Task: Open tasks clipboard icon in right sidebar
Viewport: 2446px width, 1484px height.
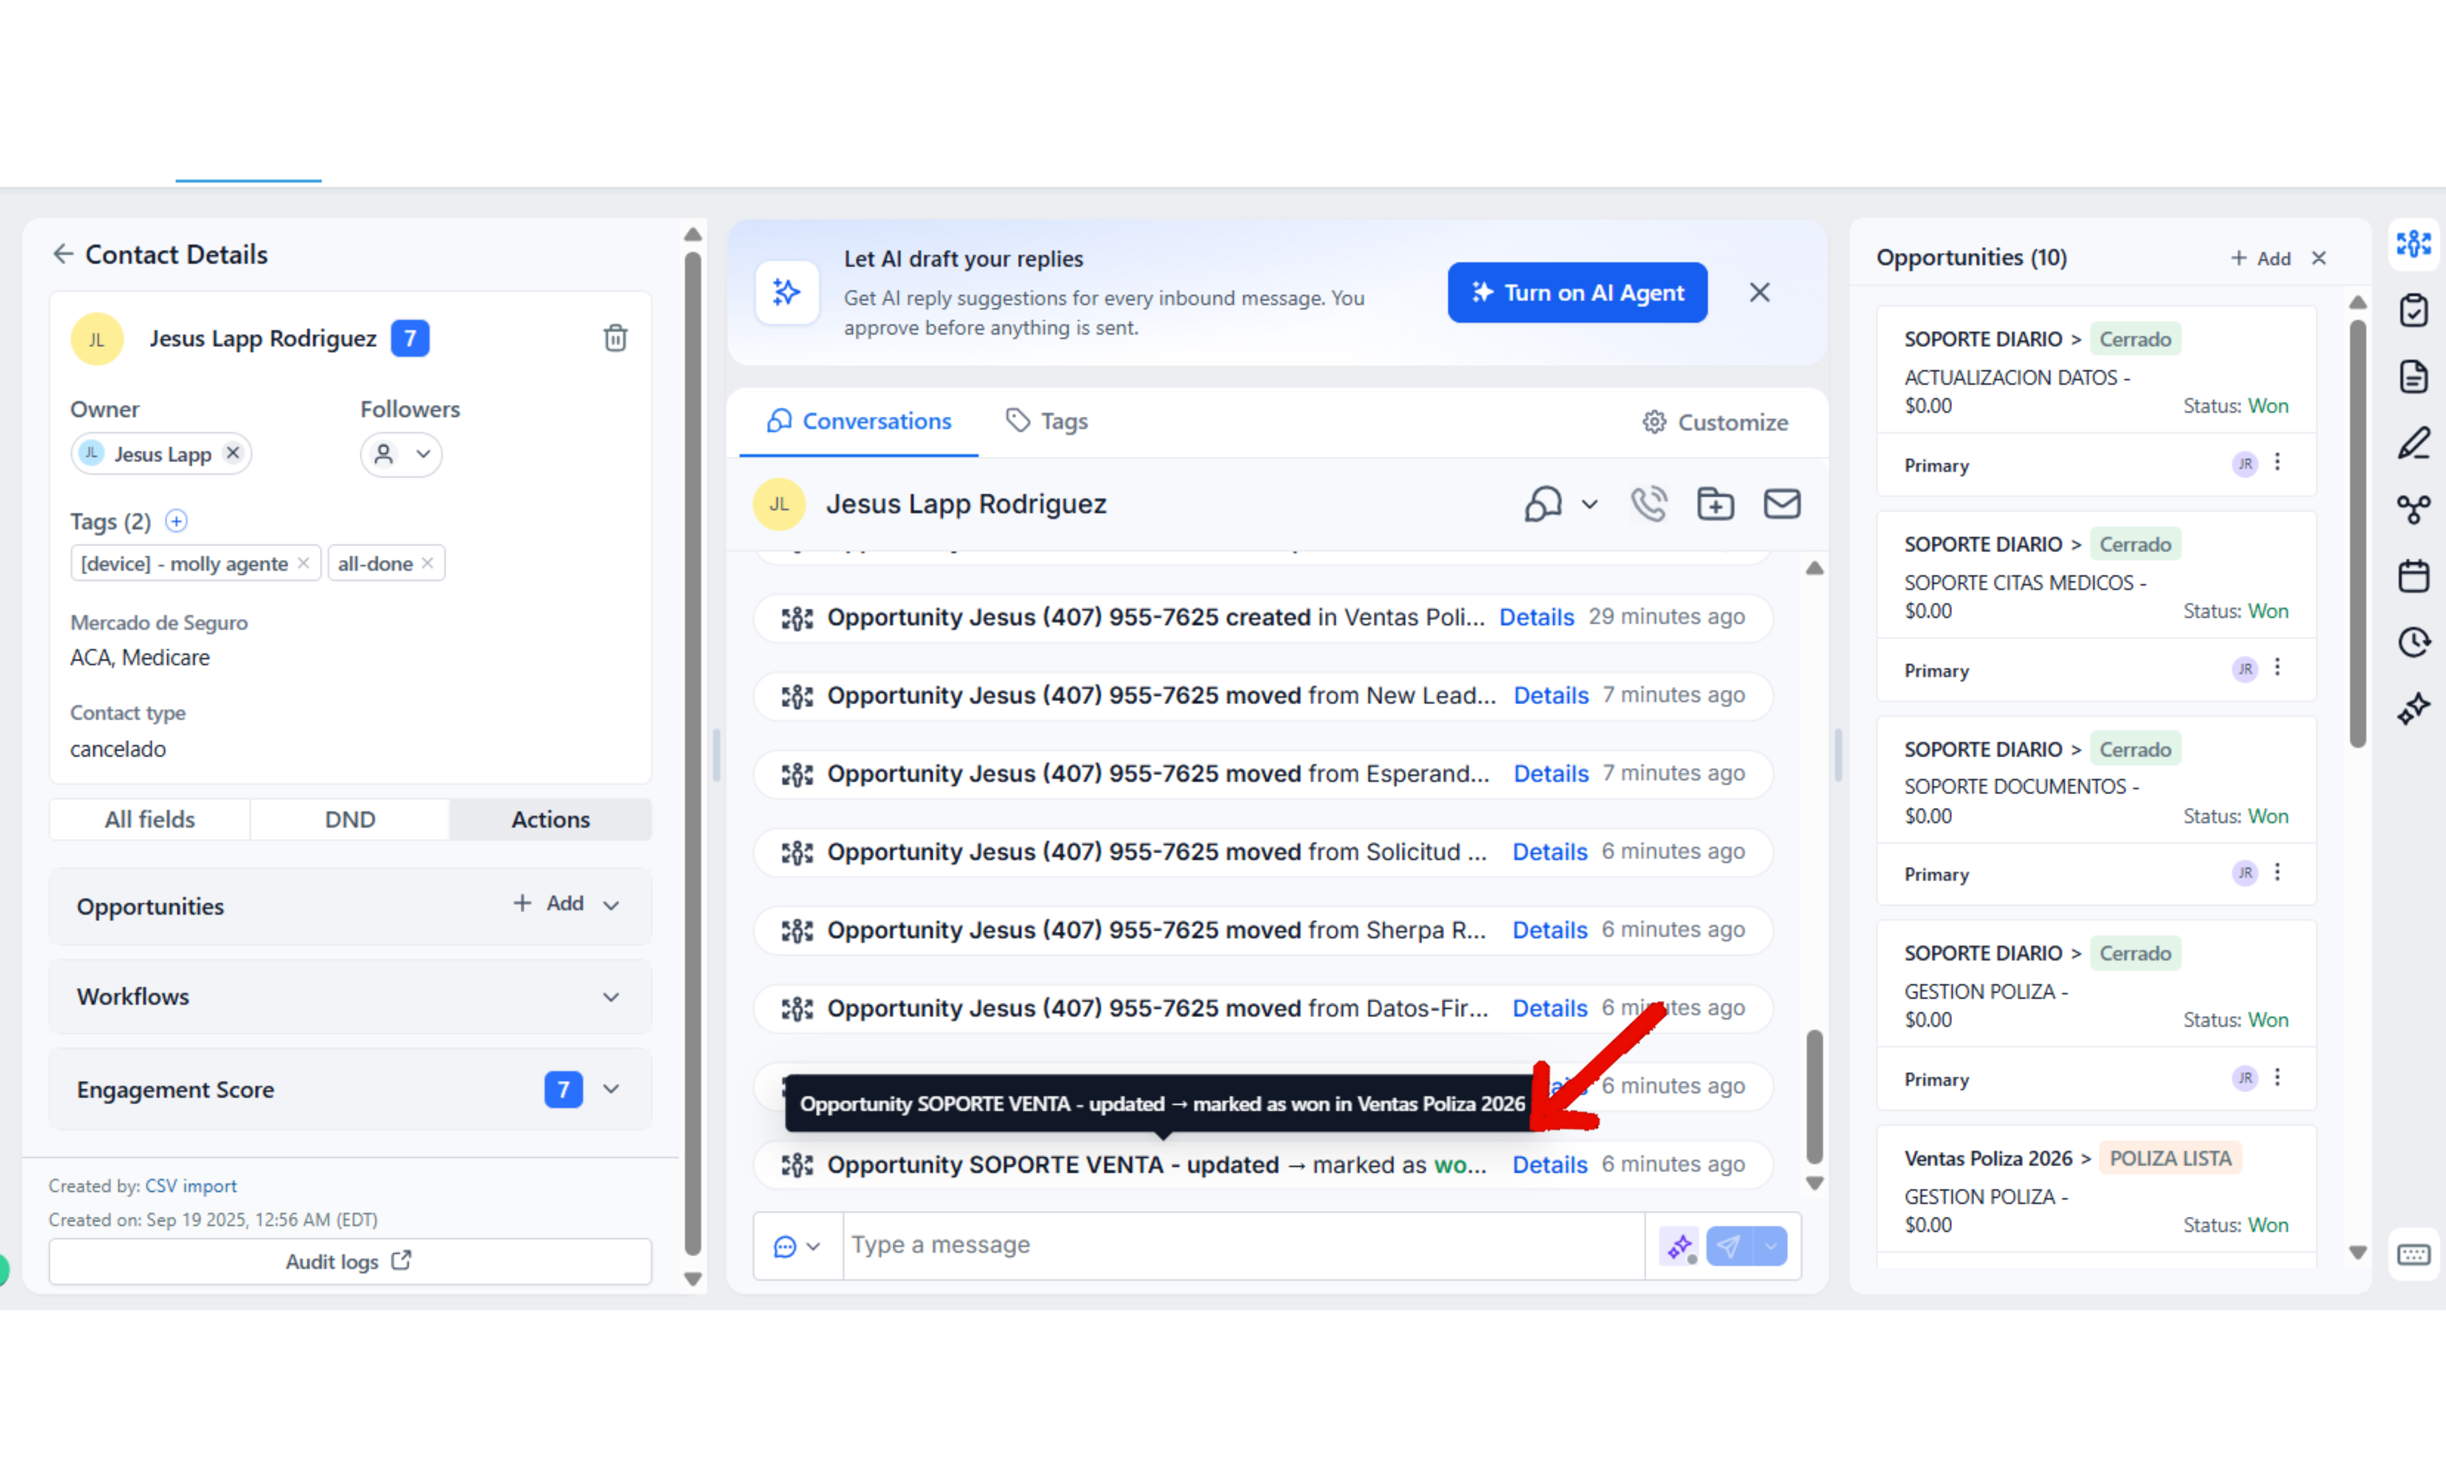Action: point(2413,310)
